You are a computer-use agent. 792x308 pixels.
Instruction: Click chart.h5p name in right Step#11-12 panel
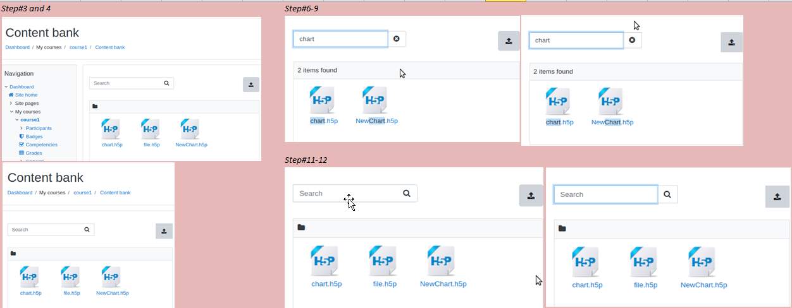click(x=587, y=285)
